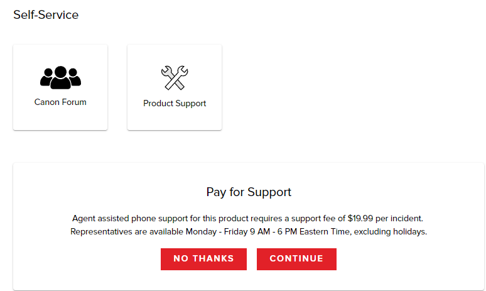Open the Product Support label link

(175, 103)
